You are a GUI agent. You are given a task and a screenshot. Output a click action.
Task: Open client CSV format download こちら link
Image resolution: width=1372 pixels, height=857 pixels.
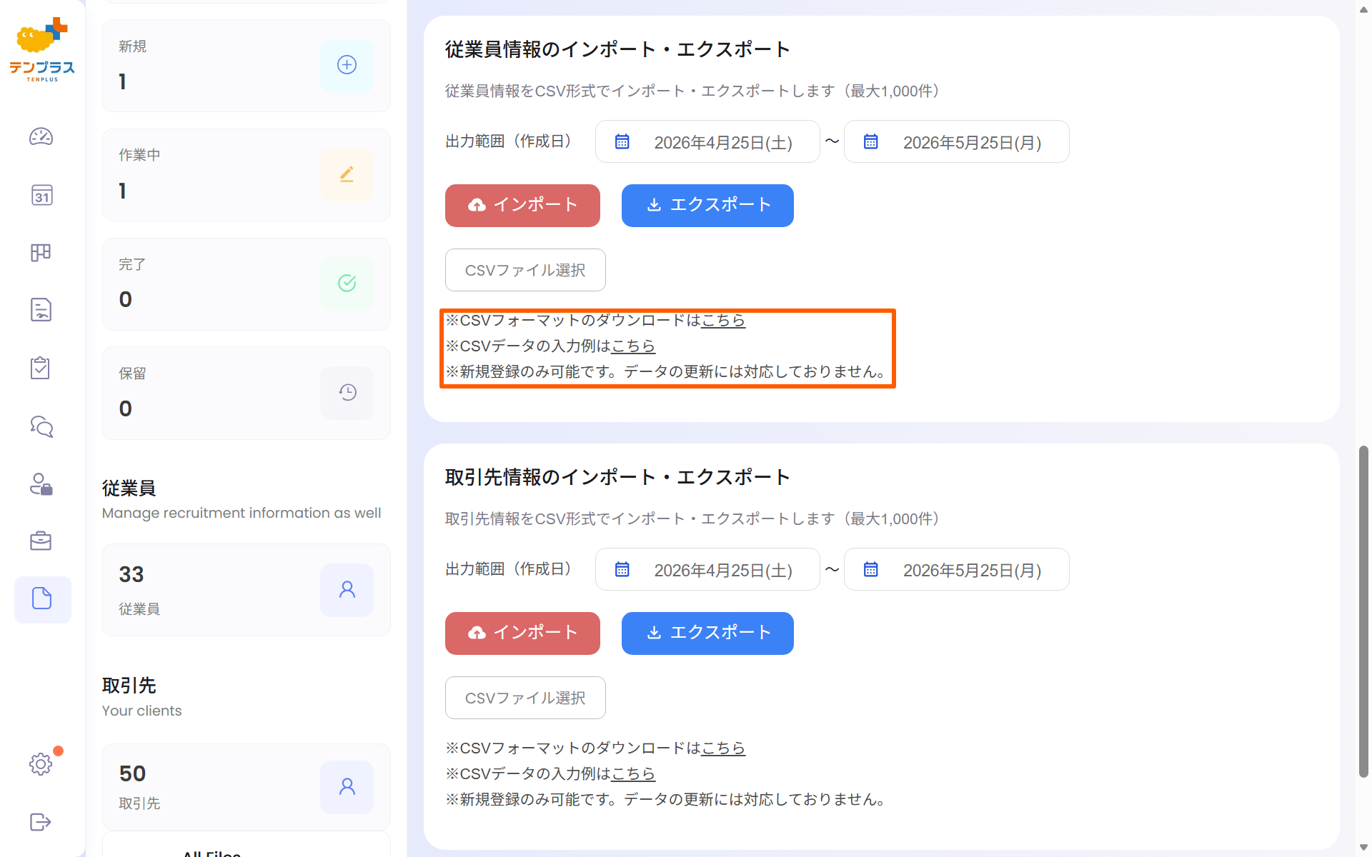point(723,748)
